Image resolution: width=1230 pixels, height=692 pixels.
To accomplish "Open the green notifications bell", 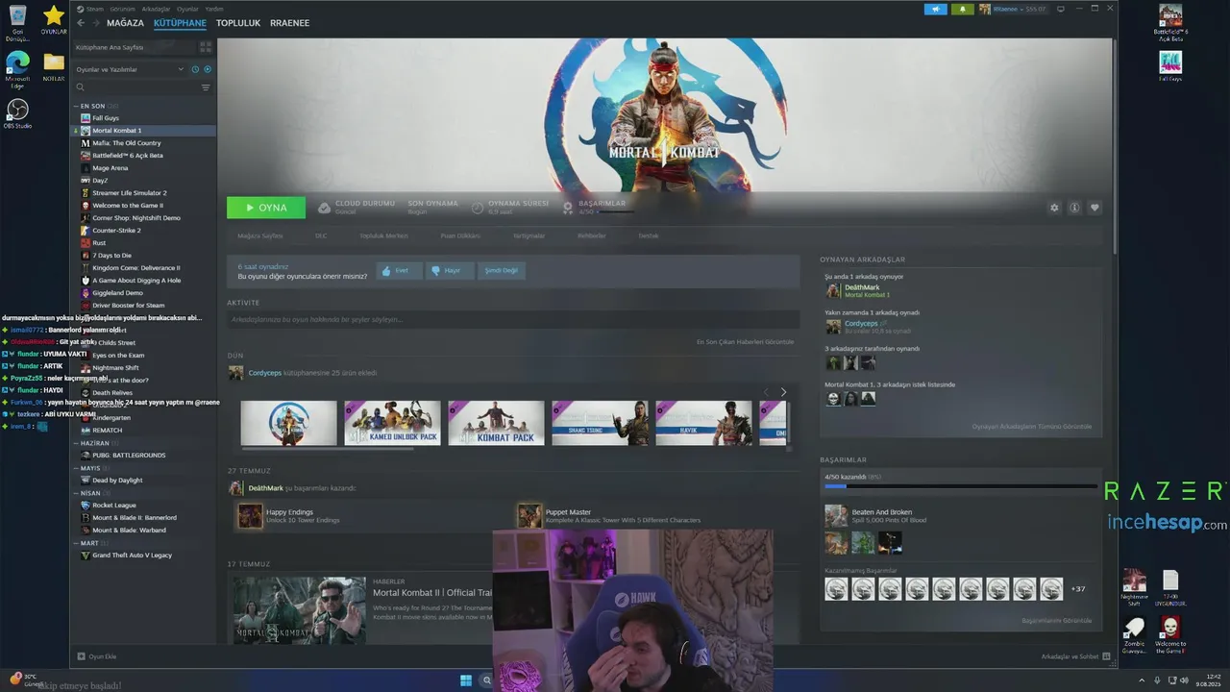I will point(962,9).
